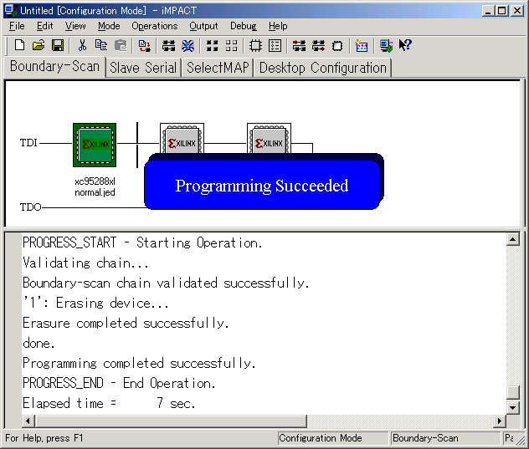
Task: Click the log scroll-up arrow
Action: pyautogui.click(x=512, y=240)
